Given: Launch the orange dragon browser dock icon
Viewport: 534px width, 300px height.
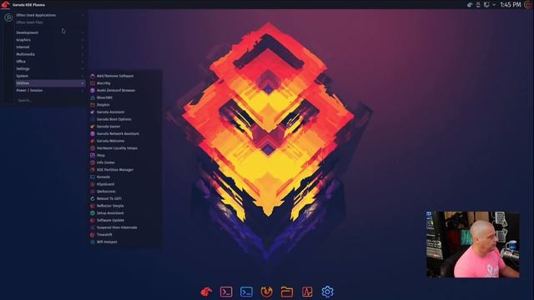Looking at the screenshot, I should (x=267, y=292).
